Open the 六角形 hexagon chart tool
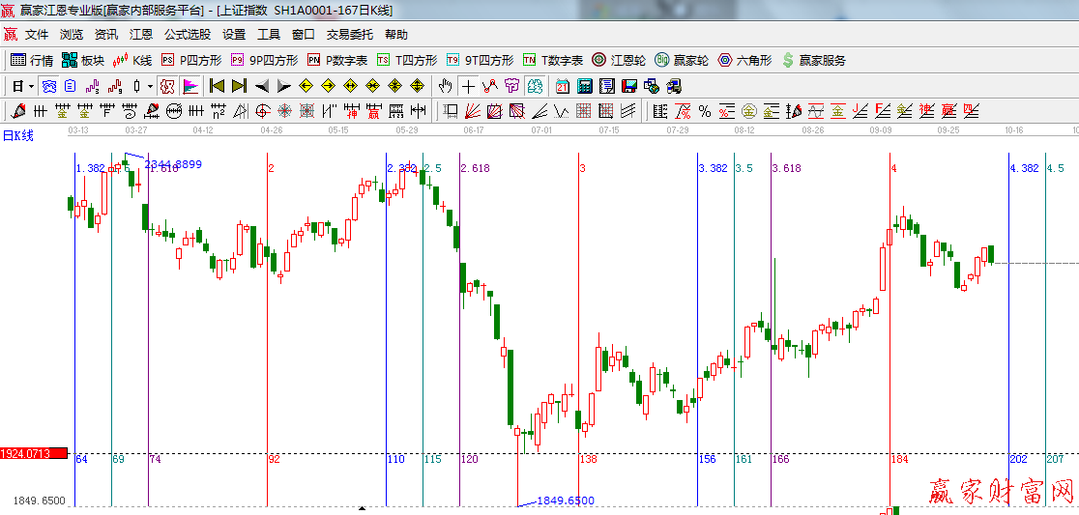Viewport: 1079px width, 515px height. click(744, 60)
